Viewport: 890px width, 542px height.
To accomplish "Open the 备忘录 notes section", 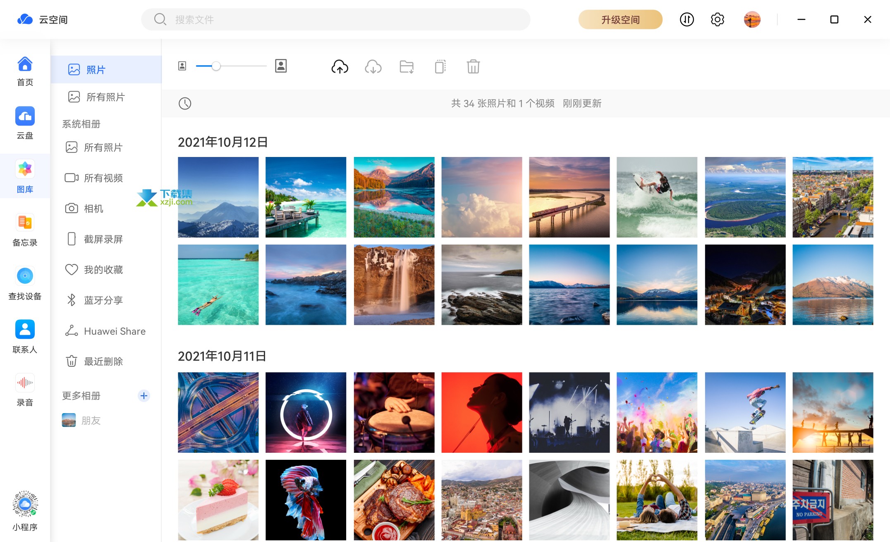I will [25, 230].
